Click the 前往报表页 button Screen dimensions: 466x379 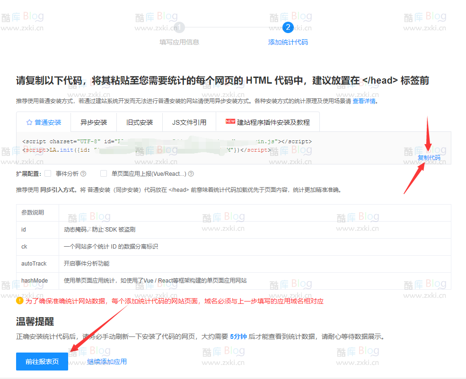[x=42, y=361]
